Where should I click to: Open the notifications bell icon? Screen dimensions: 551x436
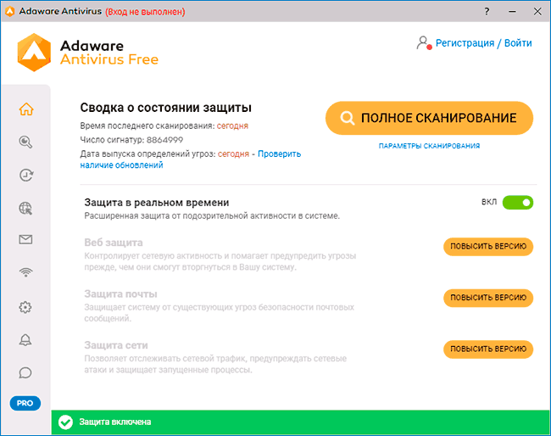(25, 339)
